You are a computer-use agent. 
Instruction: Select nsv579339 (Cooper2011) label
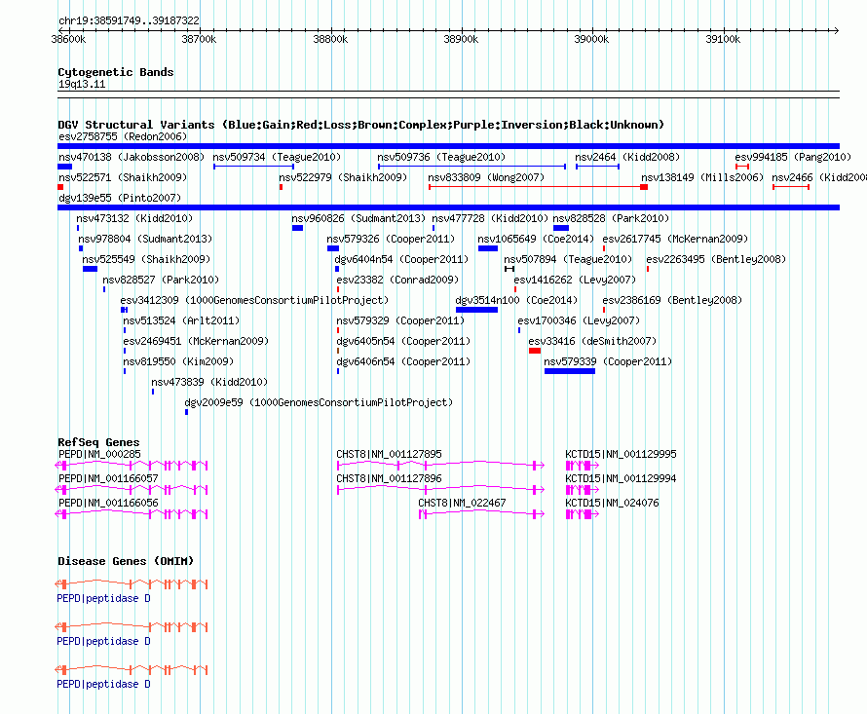(608, 361)
